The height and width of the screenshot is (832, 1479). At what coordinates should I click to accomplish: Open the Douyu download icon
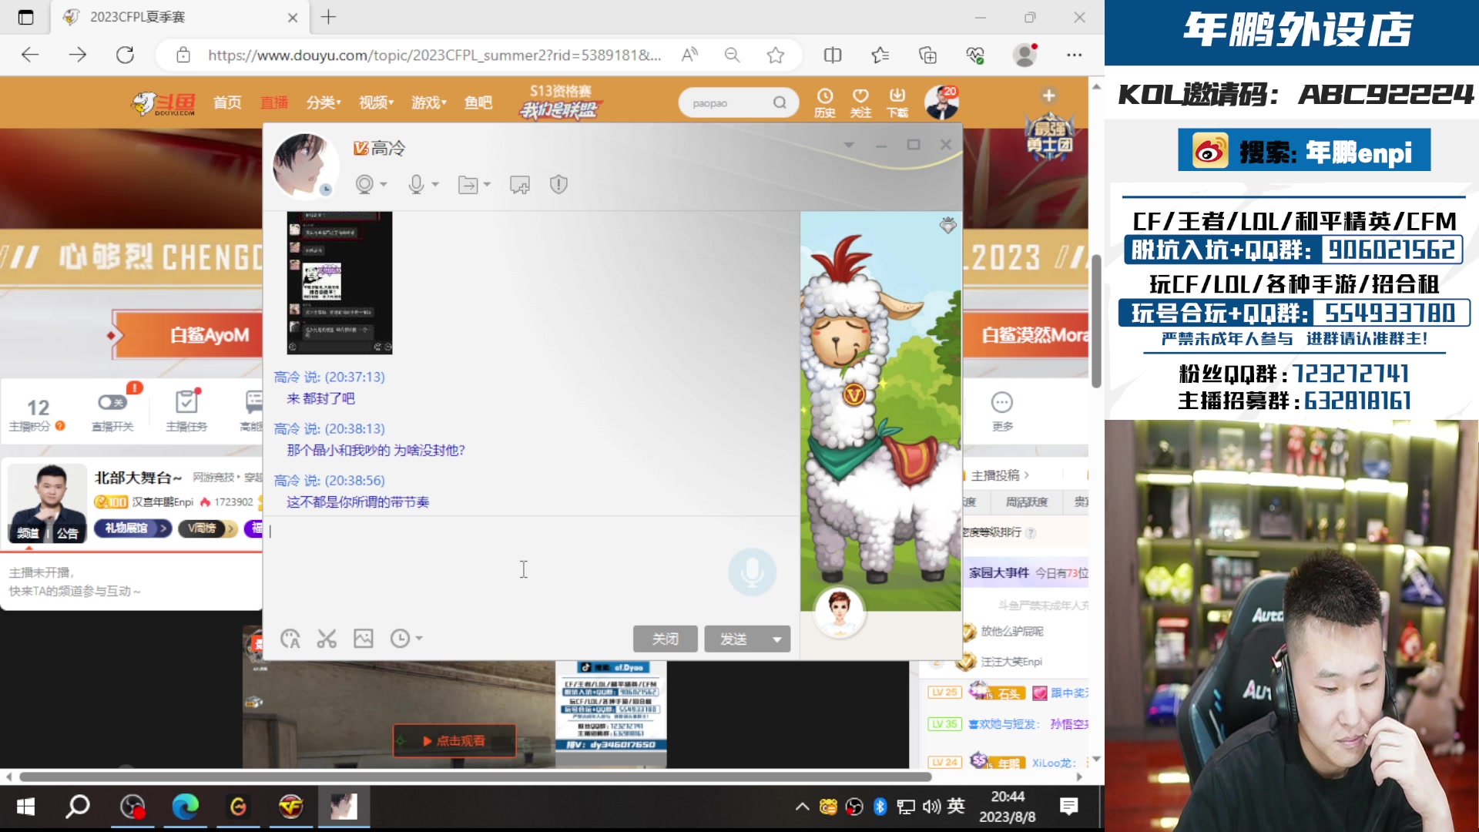[897, 102]
